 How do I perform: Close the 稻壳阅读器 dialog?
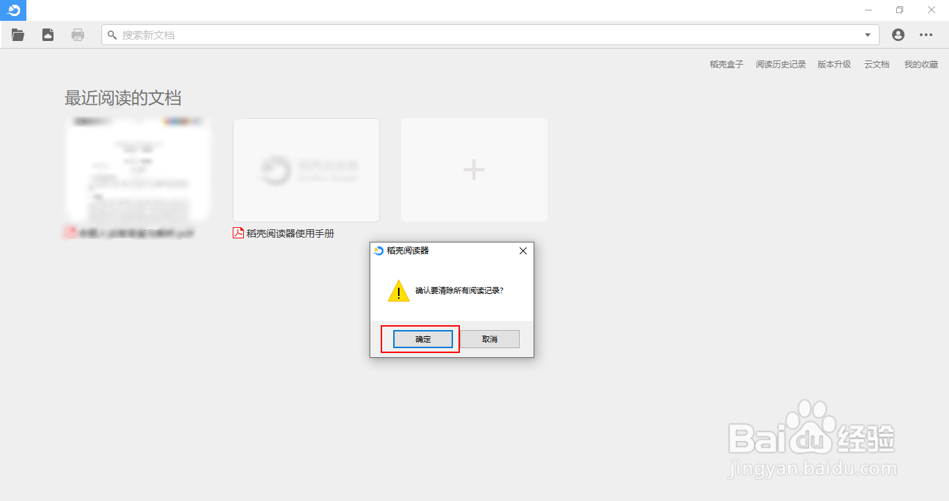pyautogui.click(x=523, y=251)
